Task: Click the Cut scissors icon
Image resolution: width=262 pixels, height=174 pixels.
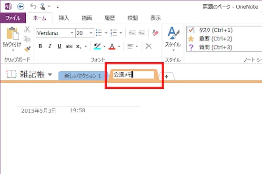Action: (x=27, y=29)
